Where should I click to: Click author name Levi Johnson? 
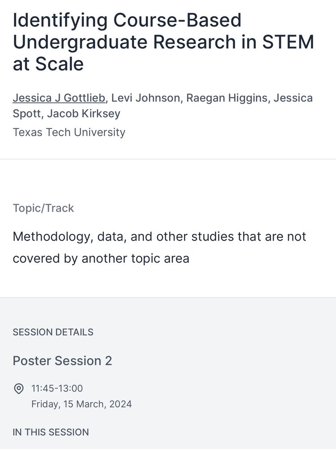click(x=145, y=98)
